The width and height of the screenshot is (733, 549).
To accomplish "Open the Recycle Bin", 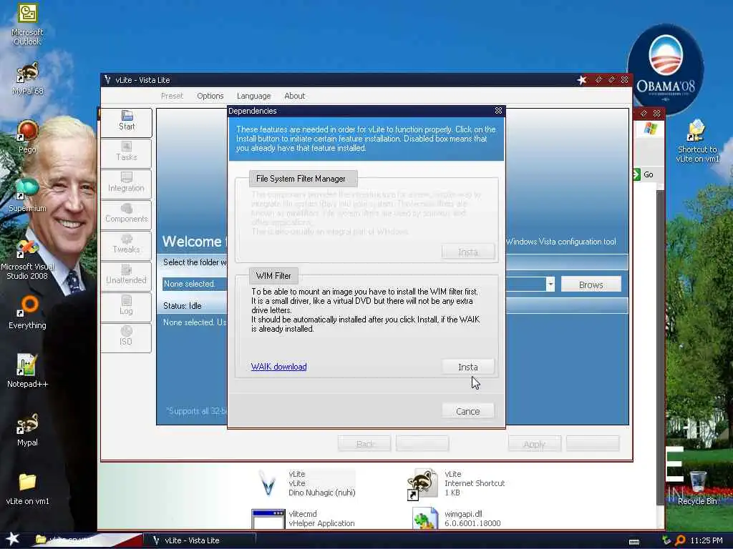I will tap(697, 488).
